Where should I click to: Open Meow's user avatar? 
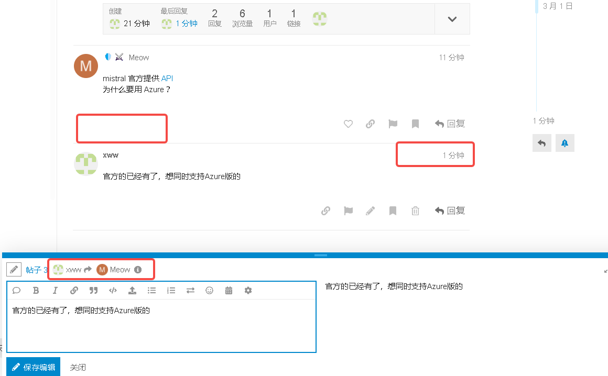[x=85, y=66]
